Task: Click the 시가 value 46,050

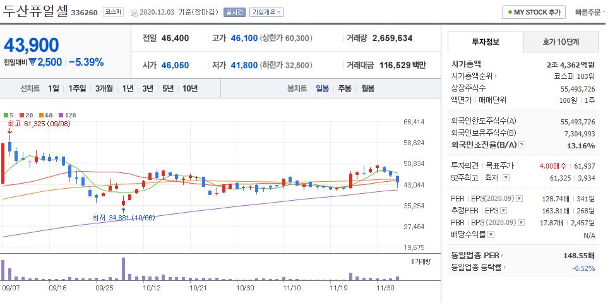Action: [175, 66]
